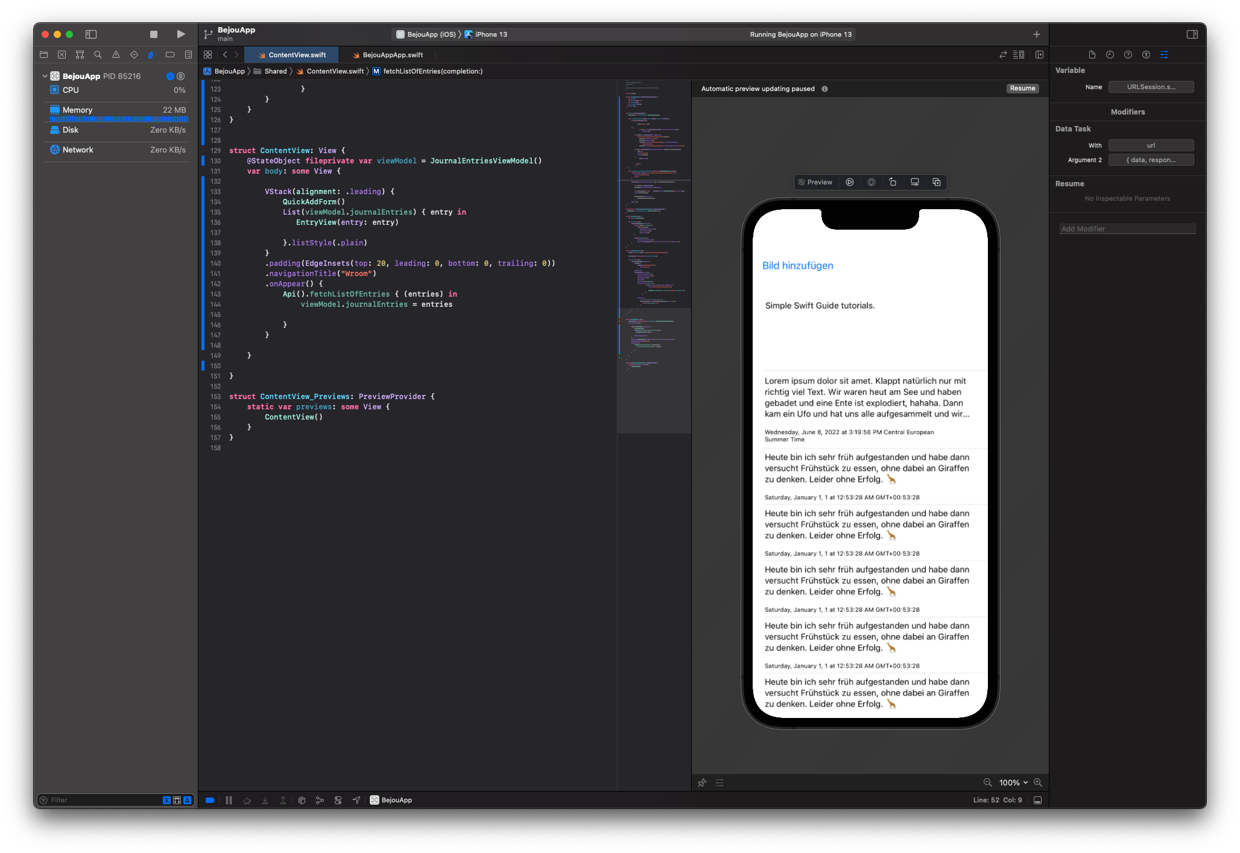The height and width of the screenshot is (853, 1240).
Task: Select the Location simulation icon in debug bar
Action: pyautogui.click(x=356, y=800)
